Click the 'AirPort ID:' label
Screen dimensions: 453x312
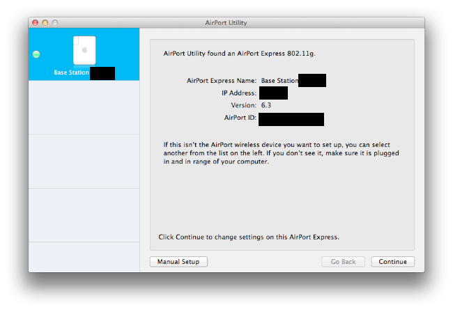pos(240,118)
